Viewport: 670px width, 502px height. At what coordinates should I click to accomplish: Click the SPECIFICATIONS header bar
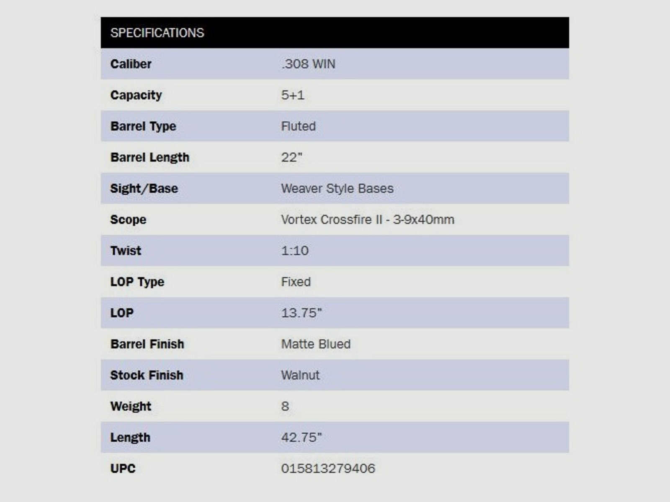[x=334, y=33]
